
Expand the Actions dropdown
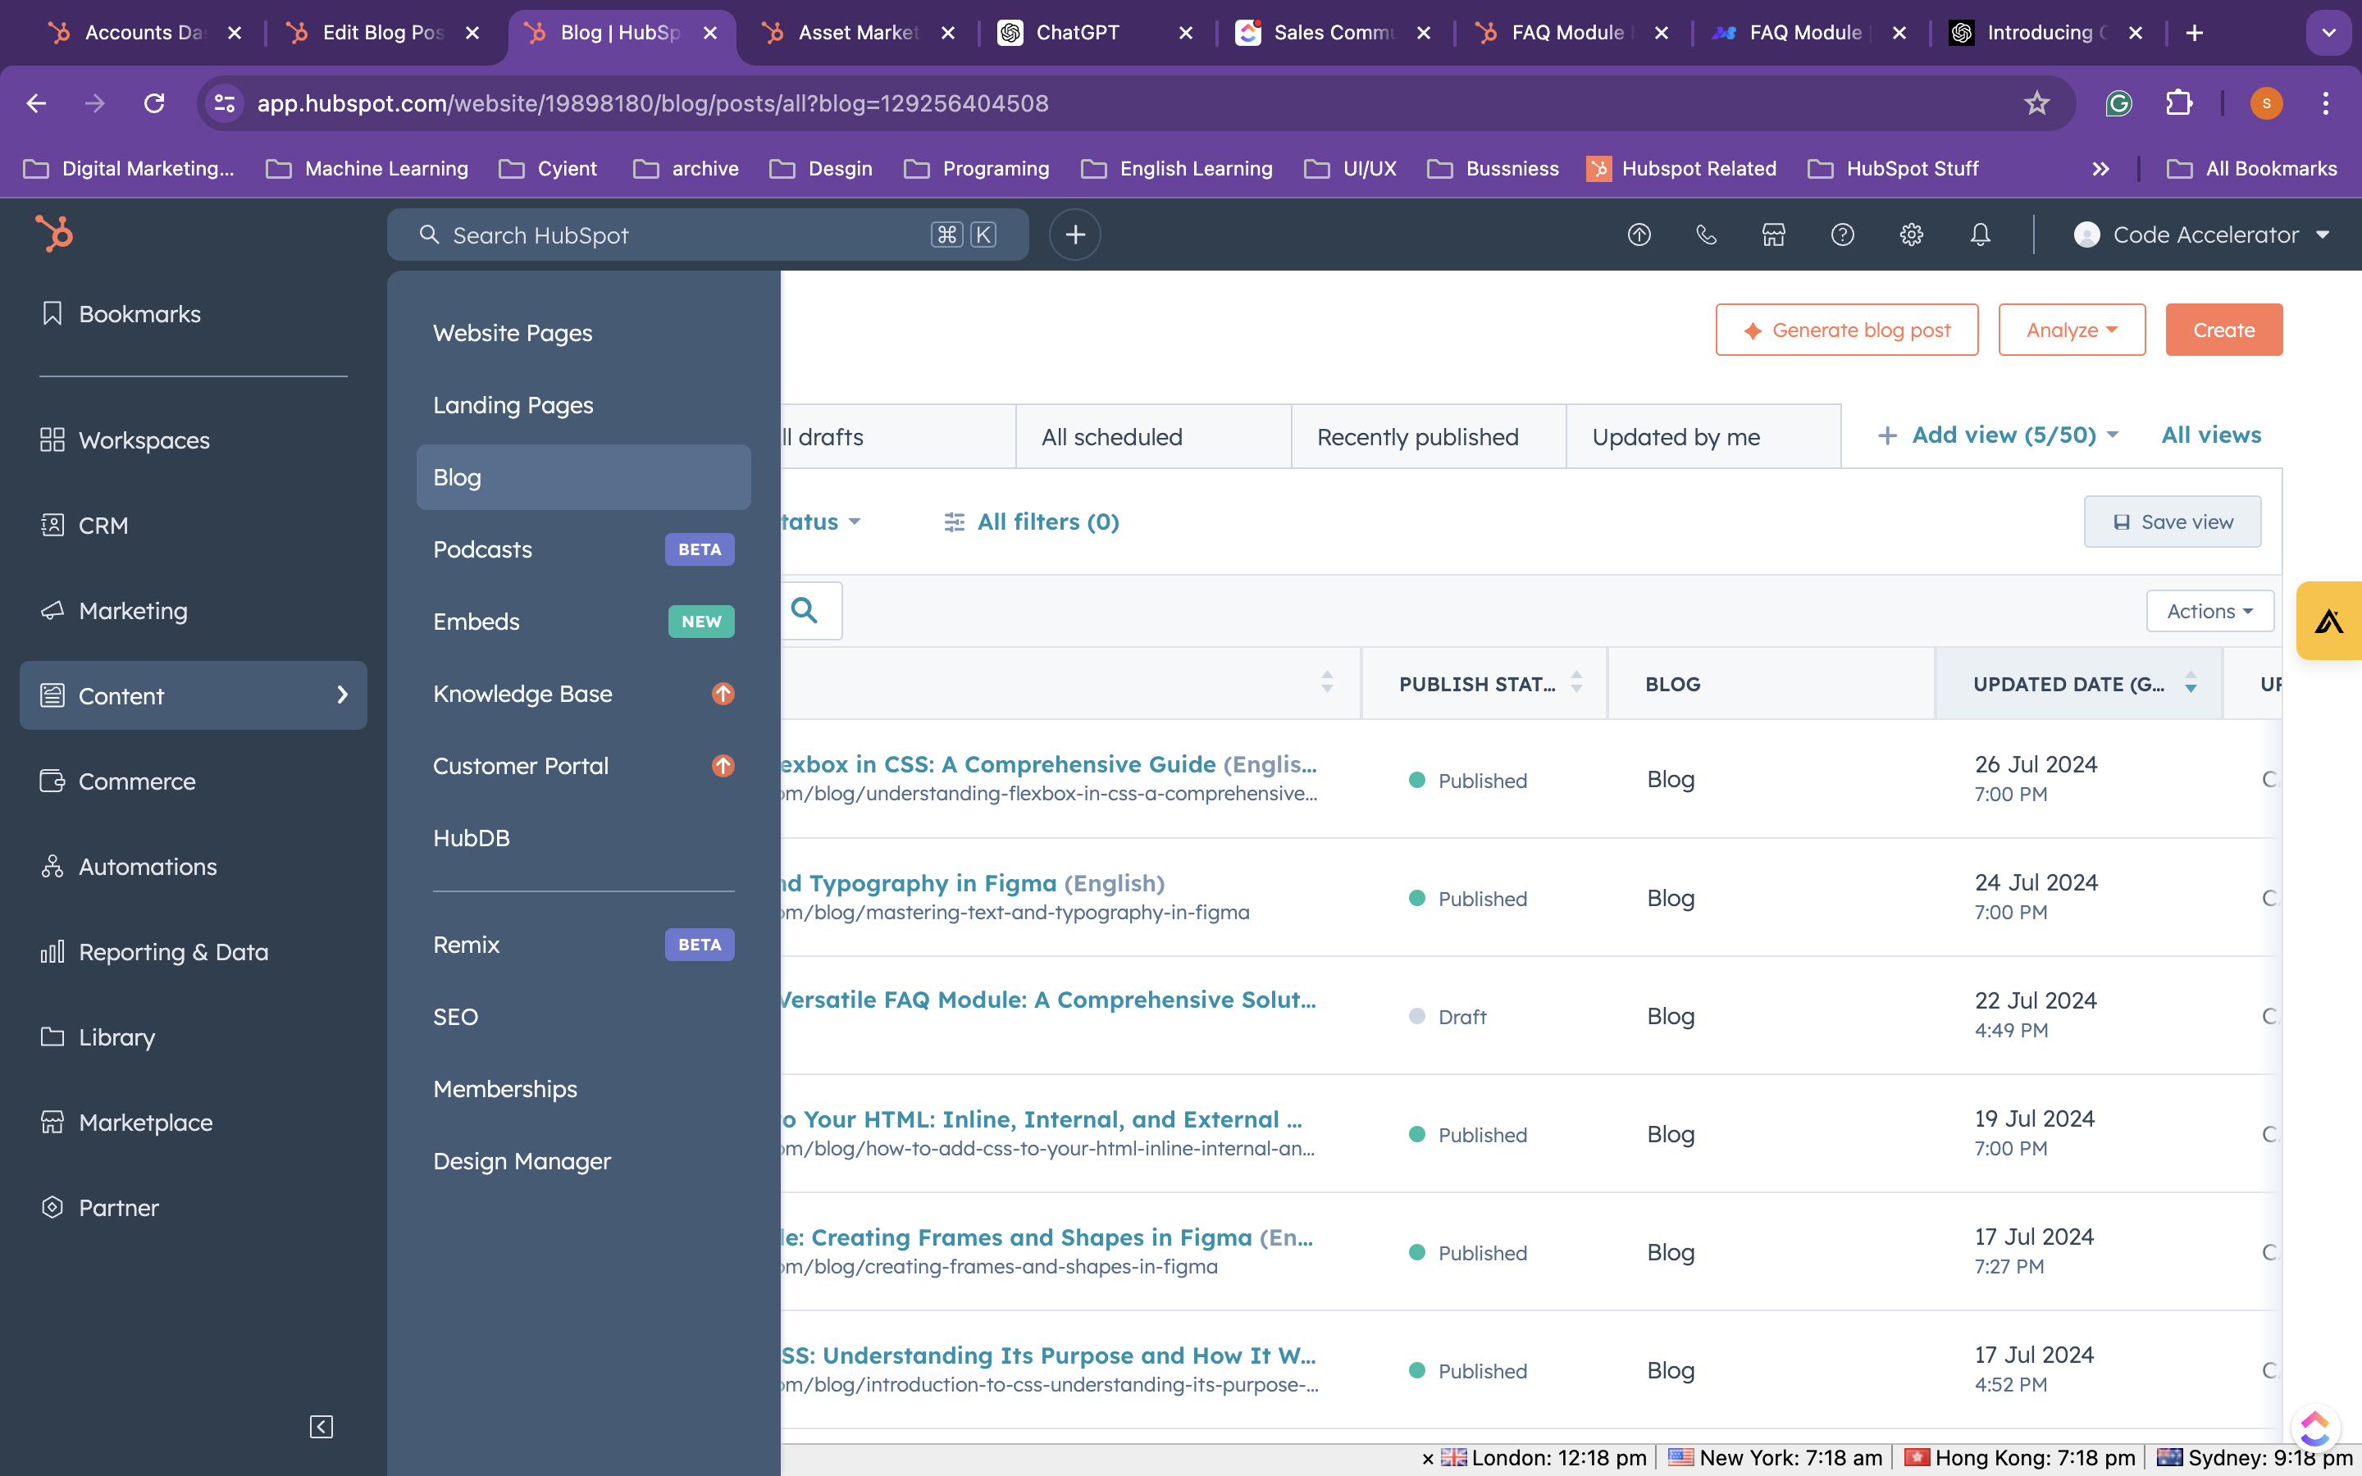[2209, 611]
